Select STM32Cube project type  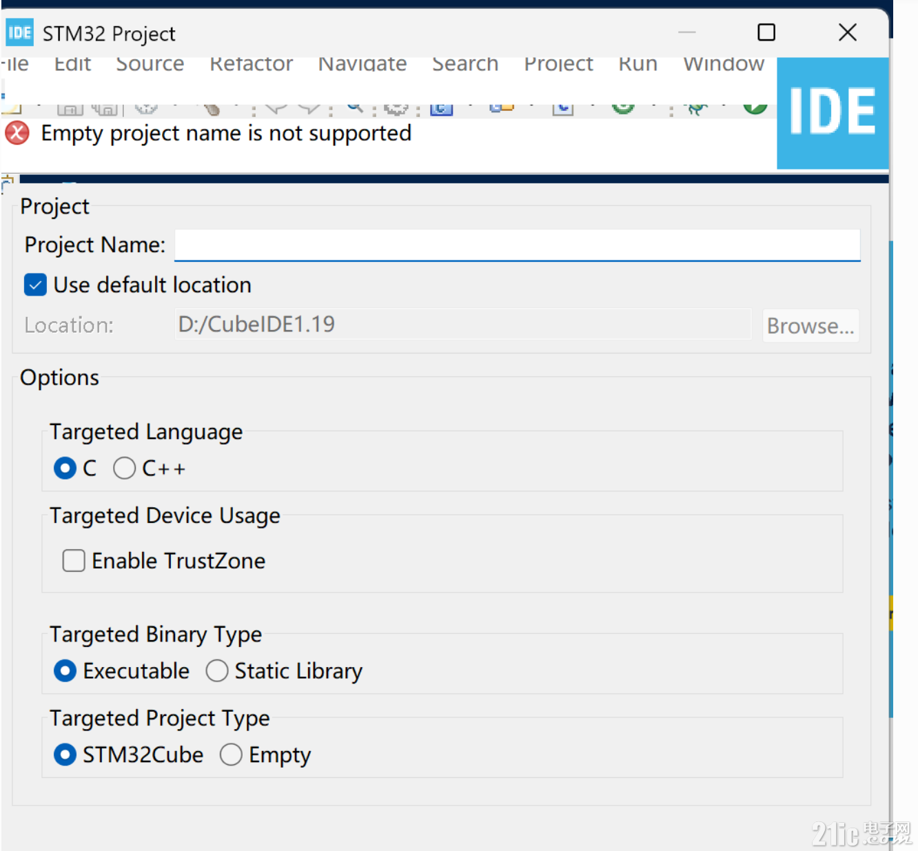click(65, 755)
